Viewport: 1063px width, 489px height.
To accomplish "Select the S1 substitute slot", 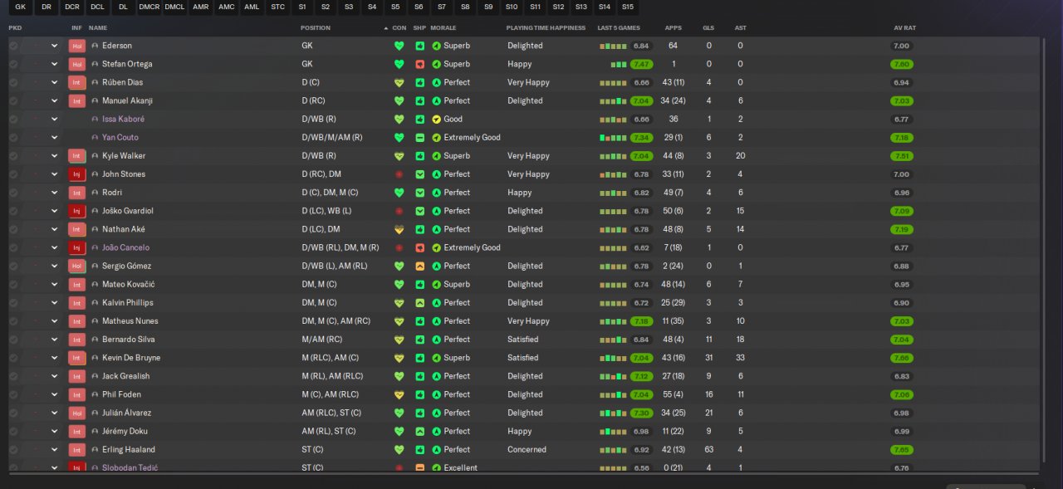I will [x=302, y=7].
